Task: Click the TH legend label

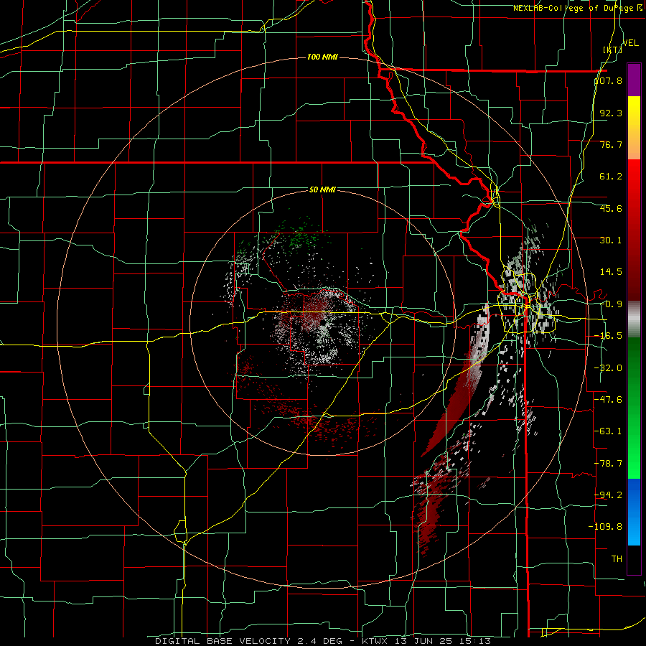Action: coord(617,559)
